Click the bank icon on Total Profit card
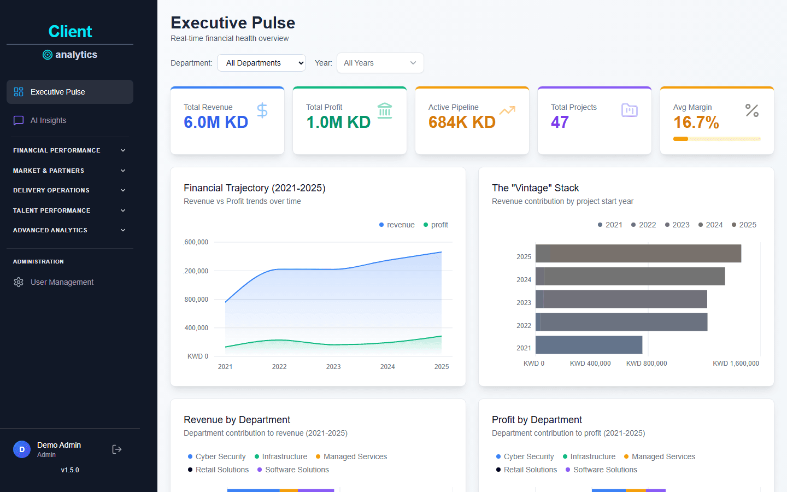The height and width of the screenshot is (492, 787). coord(385,110)
